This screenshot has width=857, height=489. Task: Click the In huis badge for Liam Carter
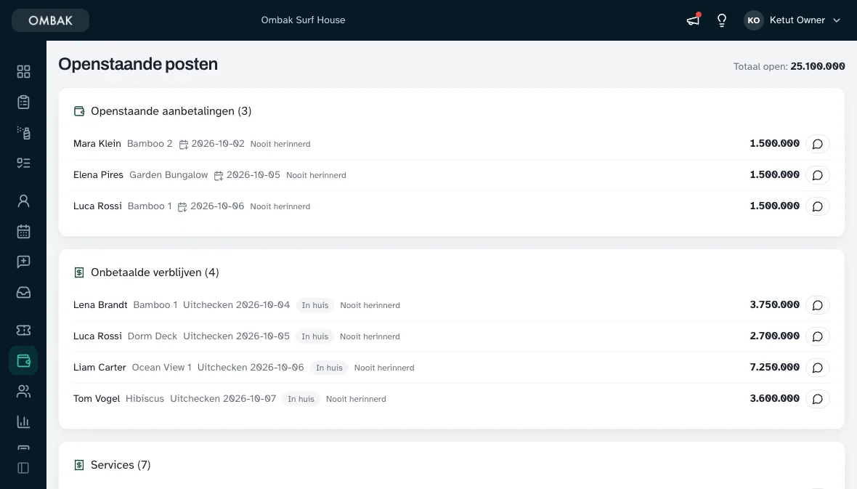pos(329,368)
